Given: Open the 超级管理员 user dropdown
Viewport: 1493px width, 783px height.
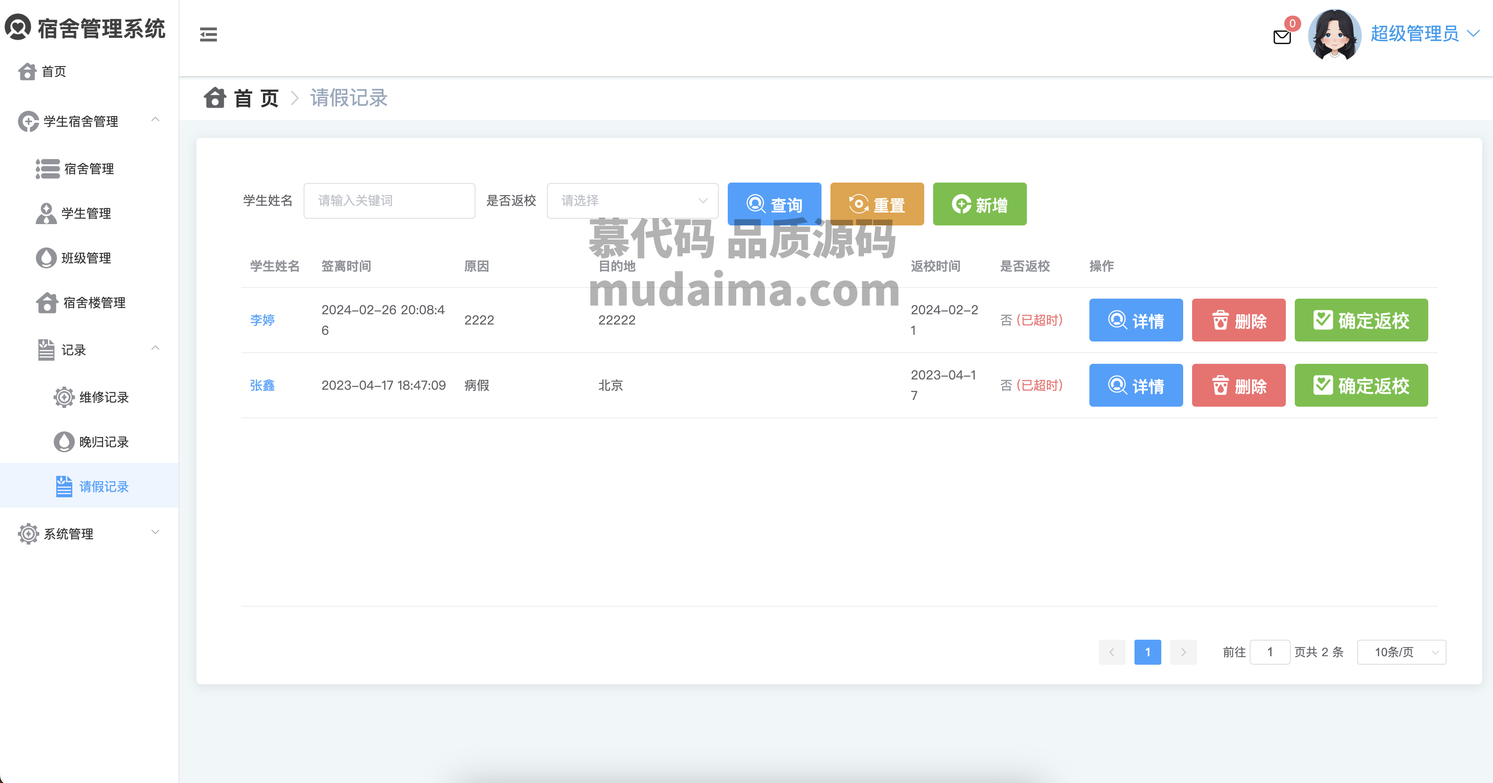Looking at the screenshot, I should (1425, 33).
